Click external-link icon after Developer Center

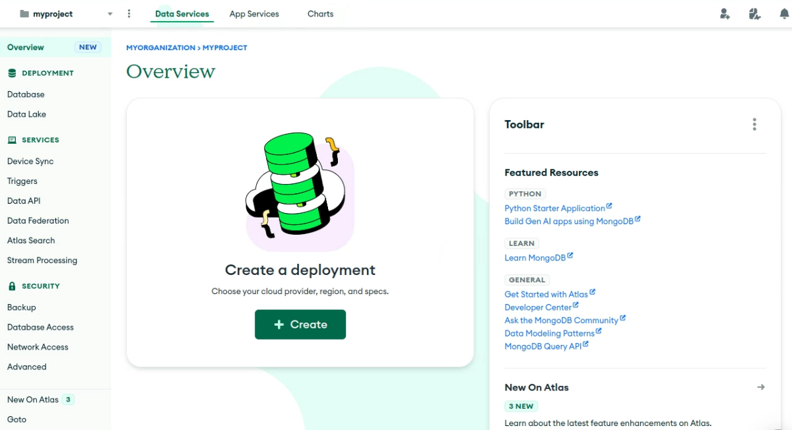point(576,305)
